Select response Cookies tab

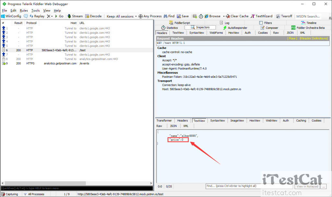coord(316,121)
